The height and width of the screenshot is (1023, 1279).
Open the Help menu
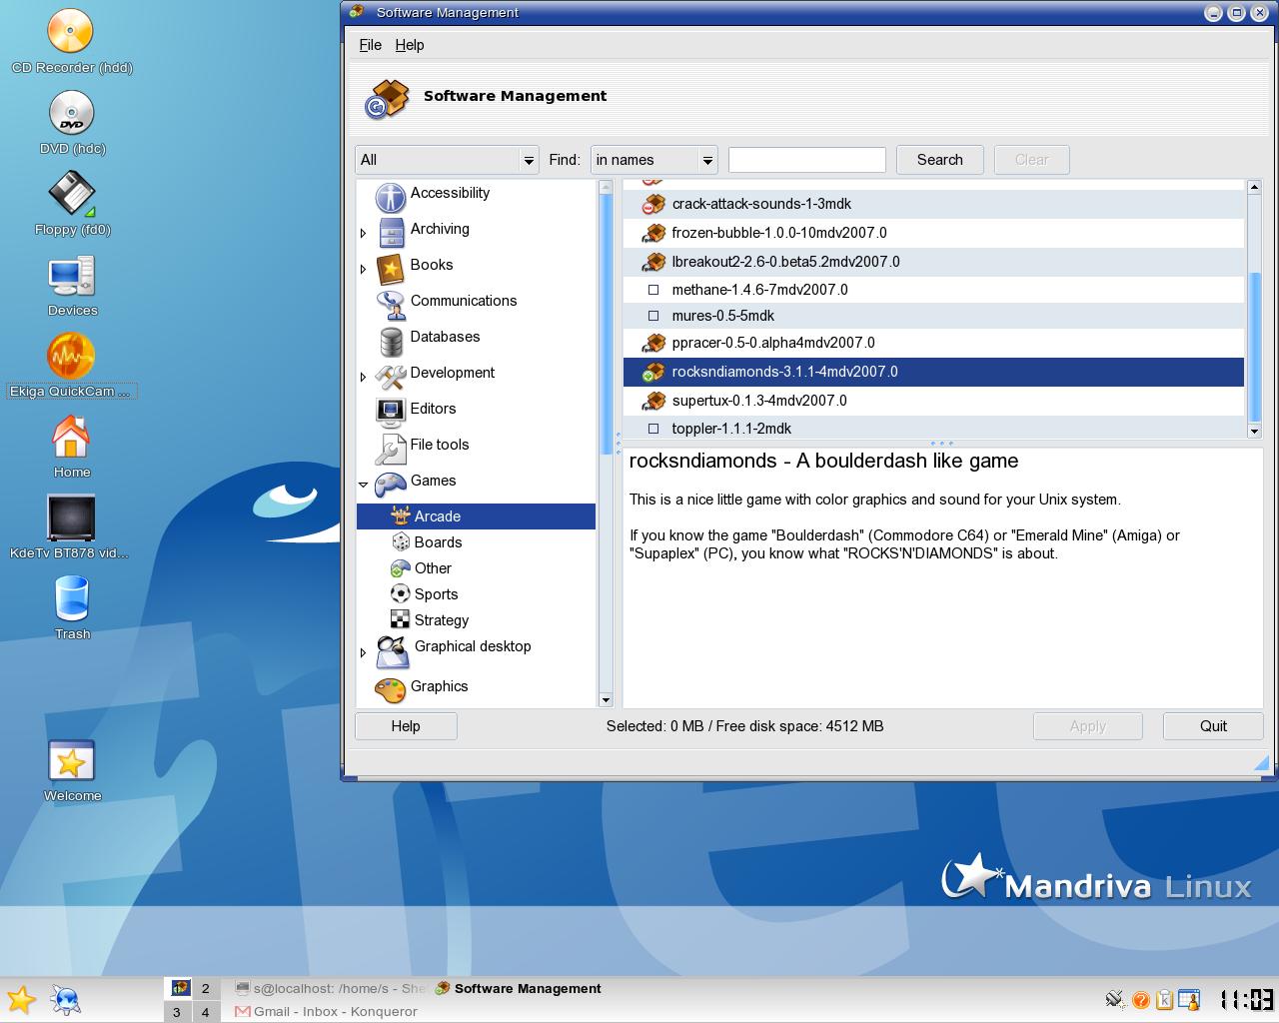[x=410, y=45]
